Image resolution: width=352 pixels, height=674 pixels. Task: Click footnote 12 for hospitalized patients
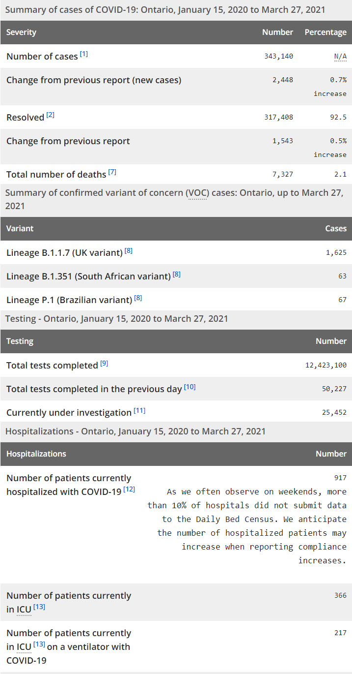(129, 490)
